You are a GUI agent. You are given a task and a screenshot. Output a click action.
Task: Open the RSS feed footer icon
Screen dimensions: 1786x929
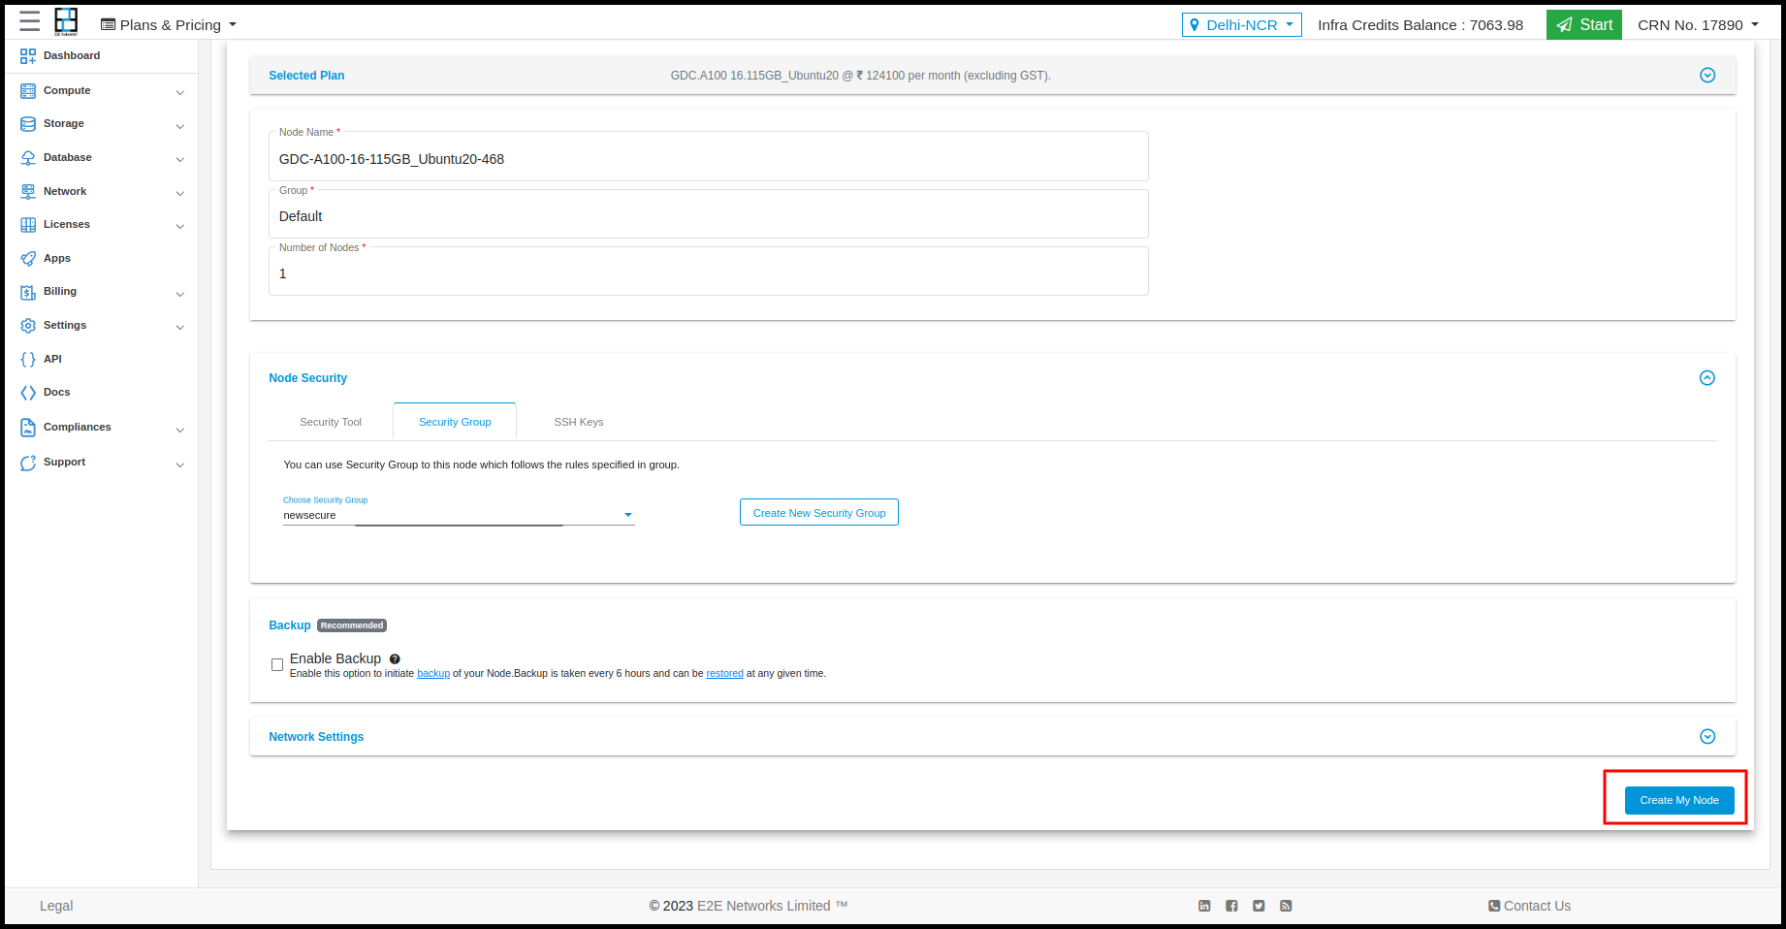point(1286,906)
